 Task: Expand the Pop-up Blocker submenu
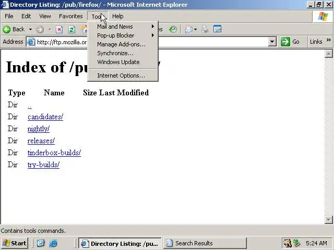coord(123,35)
